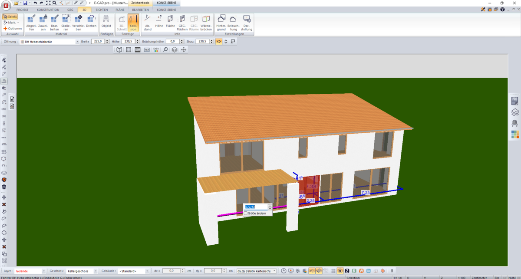Open GEG-Flächen info
The height and width of the screenshot is (279, 521).
tap(182, 23)
